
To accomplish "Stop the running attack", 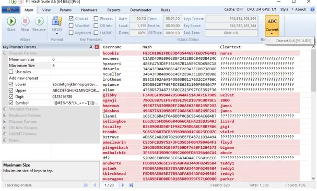I will coord(25,24).
